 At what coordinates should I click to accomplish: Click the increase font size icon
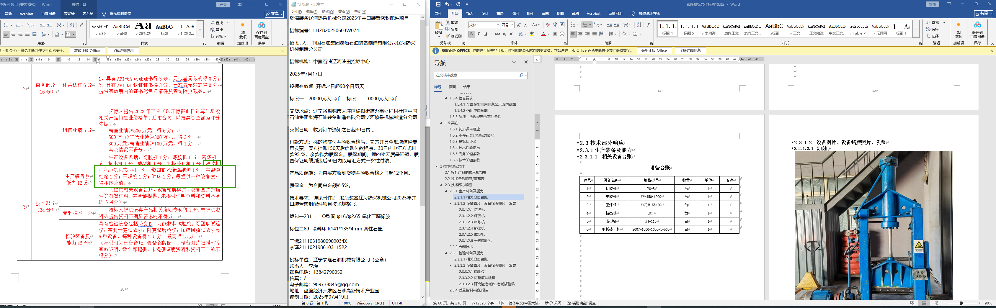(x=518, y=25)
